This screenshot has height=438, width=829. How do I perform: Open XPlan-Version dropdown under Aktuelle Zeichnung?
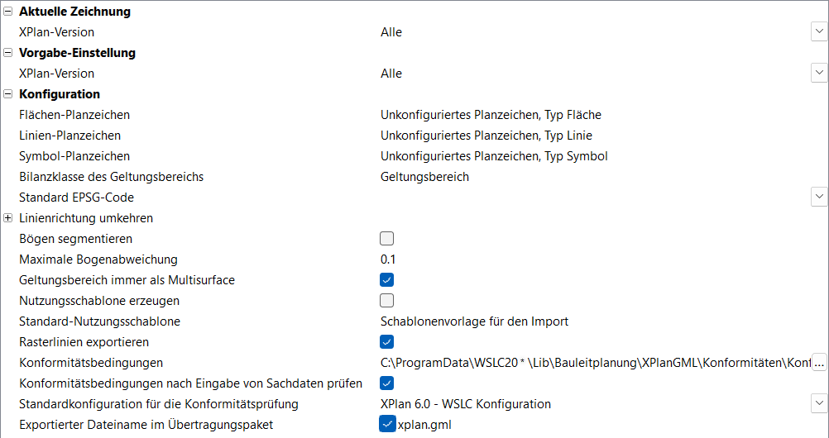pyautogui.click(x=819, y=32)
